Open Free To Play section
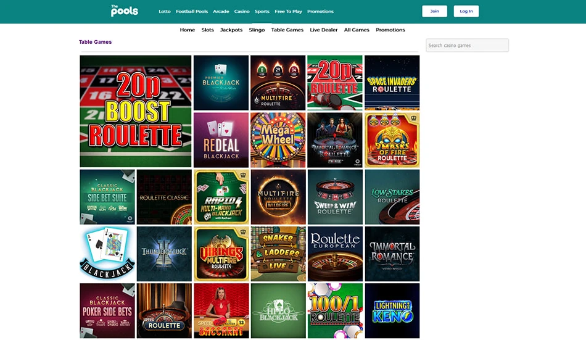The image size is (586, 340). [x=288, y=11]
